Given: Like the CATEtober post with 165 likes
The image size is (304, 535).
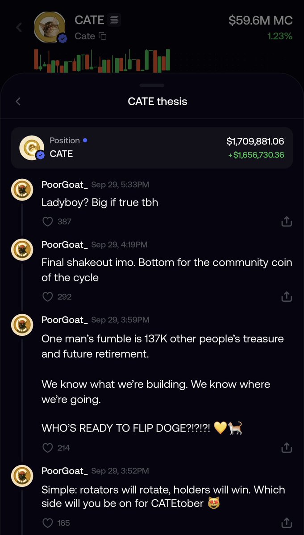Looking at the screenshot, I should point(47,523).
